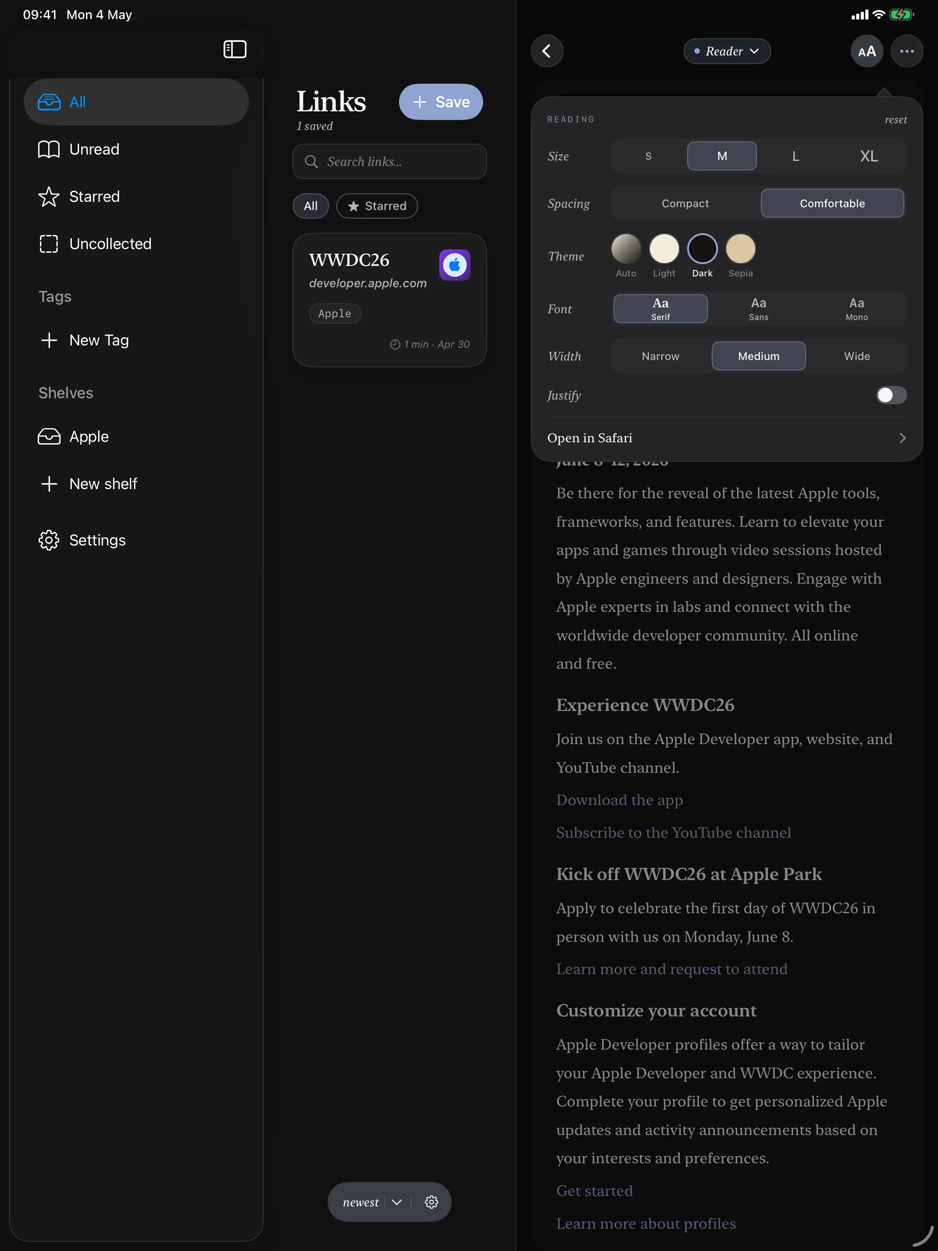Viewport: 938px width, 1251px height.
Task: Pick the Serif font option
Action: coord(660,309)
